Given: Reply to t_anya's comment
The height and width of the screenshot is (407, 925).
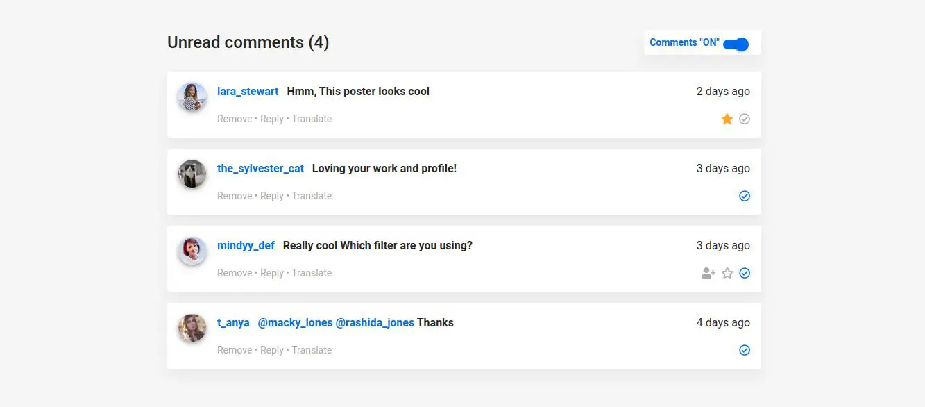Looking at the screenshot, I should pos(272,351).
